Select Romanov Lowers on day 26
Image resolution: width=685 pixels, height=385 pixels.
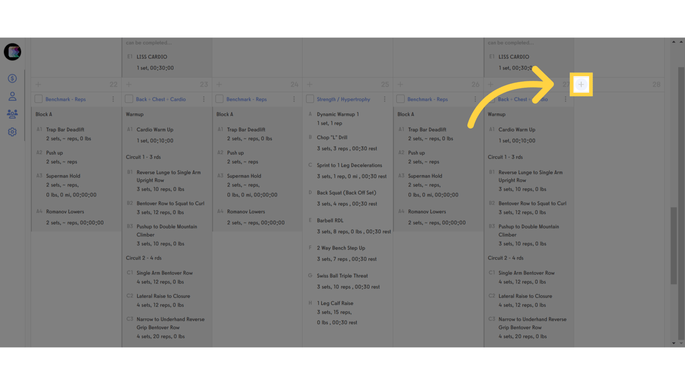click(x=427, y=212)
